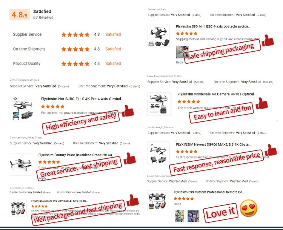Play the video thumbnail in the E99 review
The width and height of the screenshot is (283, 230).
click(x=193, y=216)
